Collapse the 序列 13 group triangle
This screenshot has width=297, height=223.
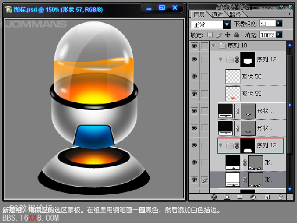pyautogui.click(x=220, y=145)
